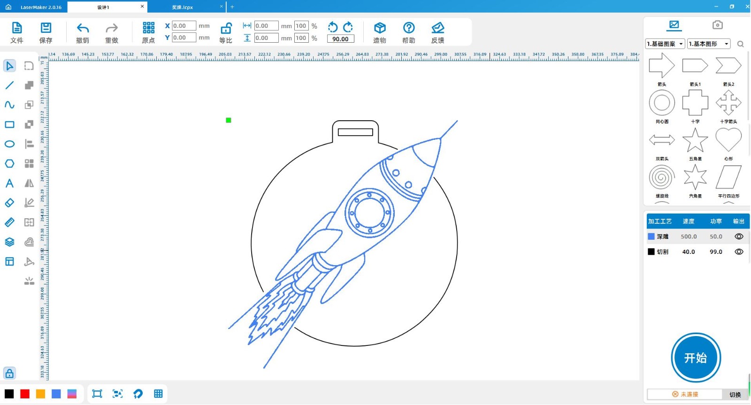The width and height of the screenshot is (751, 405).
Task: Click the X coordinate input field
Action: point(184,26)
